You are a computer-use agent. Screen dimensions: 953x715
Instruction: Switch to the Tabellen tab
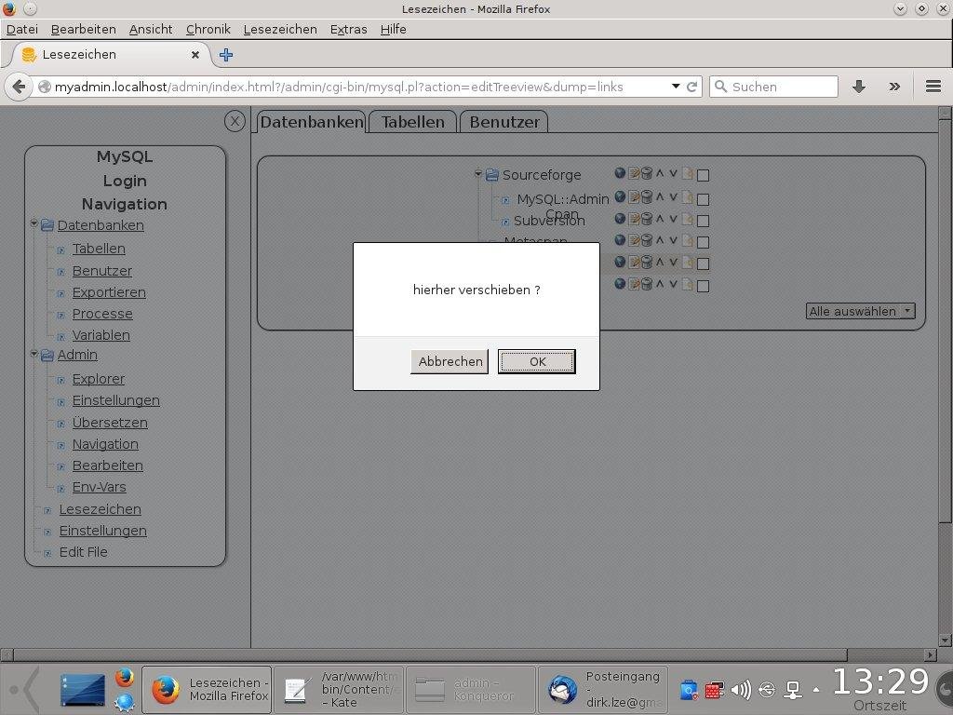pos(412,121)
